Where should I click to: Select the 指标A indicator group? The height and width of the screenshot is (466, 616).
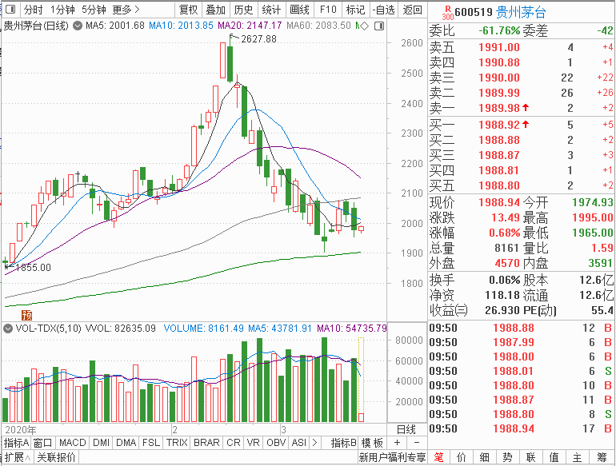tap(16, 443)
